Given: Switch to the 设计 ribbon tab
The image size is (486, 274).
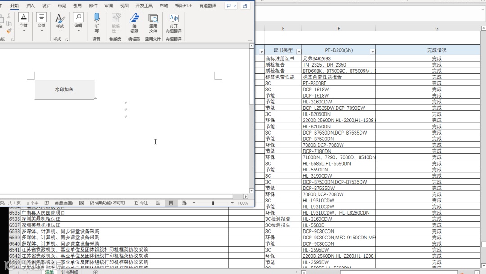Looking at the screenshot, I should tap(46, 5).
